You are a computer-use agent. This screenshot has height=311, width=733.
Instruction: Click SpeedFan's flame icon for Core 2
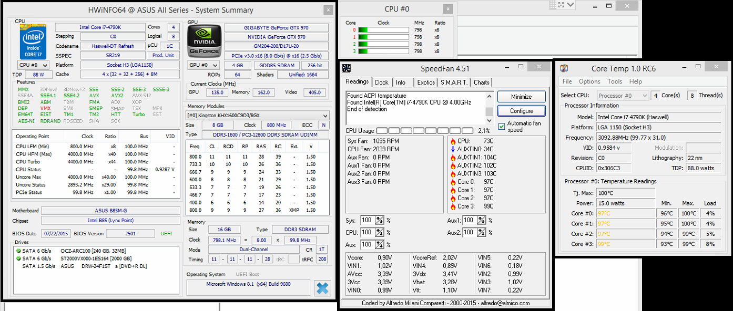click(x=453, y=198)
